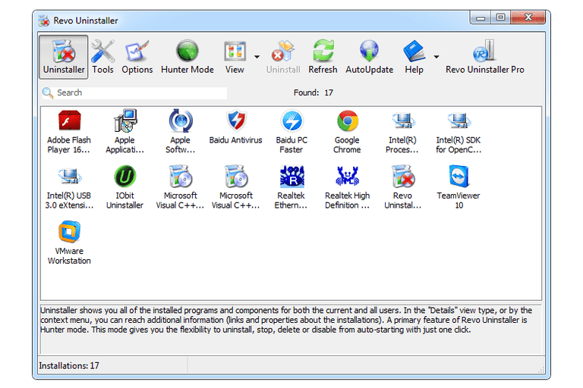Select the Realtek Ethern... entry

[x=291, y=187]
